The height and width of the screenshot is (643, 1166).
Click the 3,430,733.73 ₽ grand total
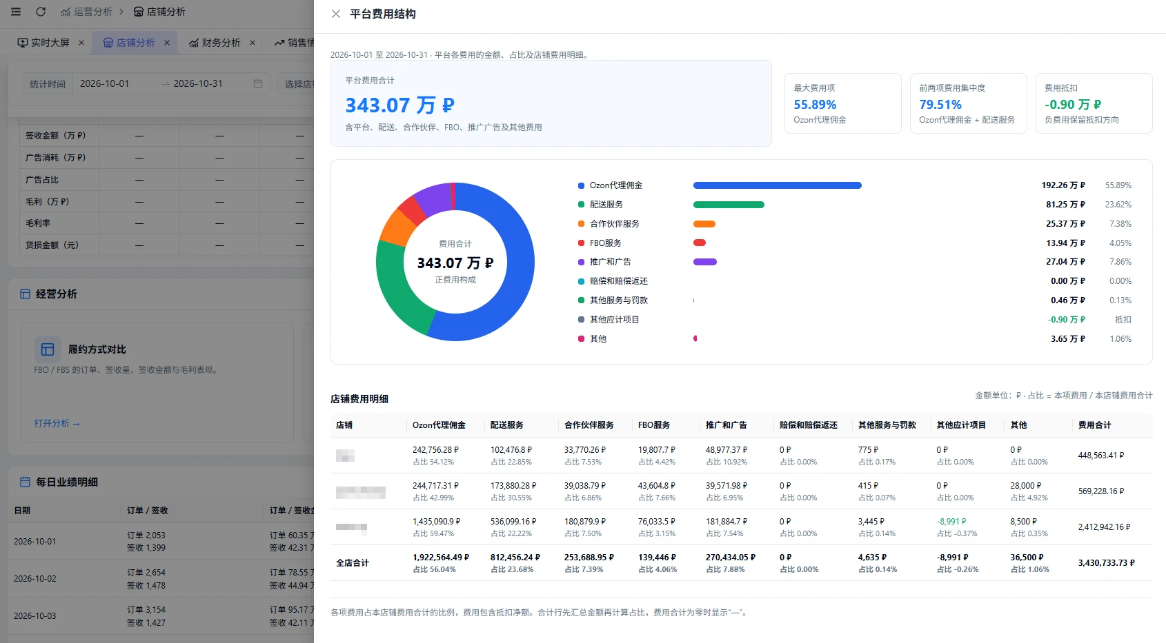(1106, 563)
